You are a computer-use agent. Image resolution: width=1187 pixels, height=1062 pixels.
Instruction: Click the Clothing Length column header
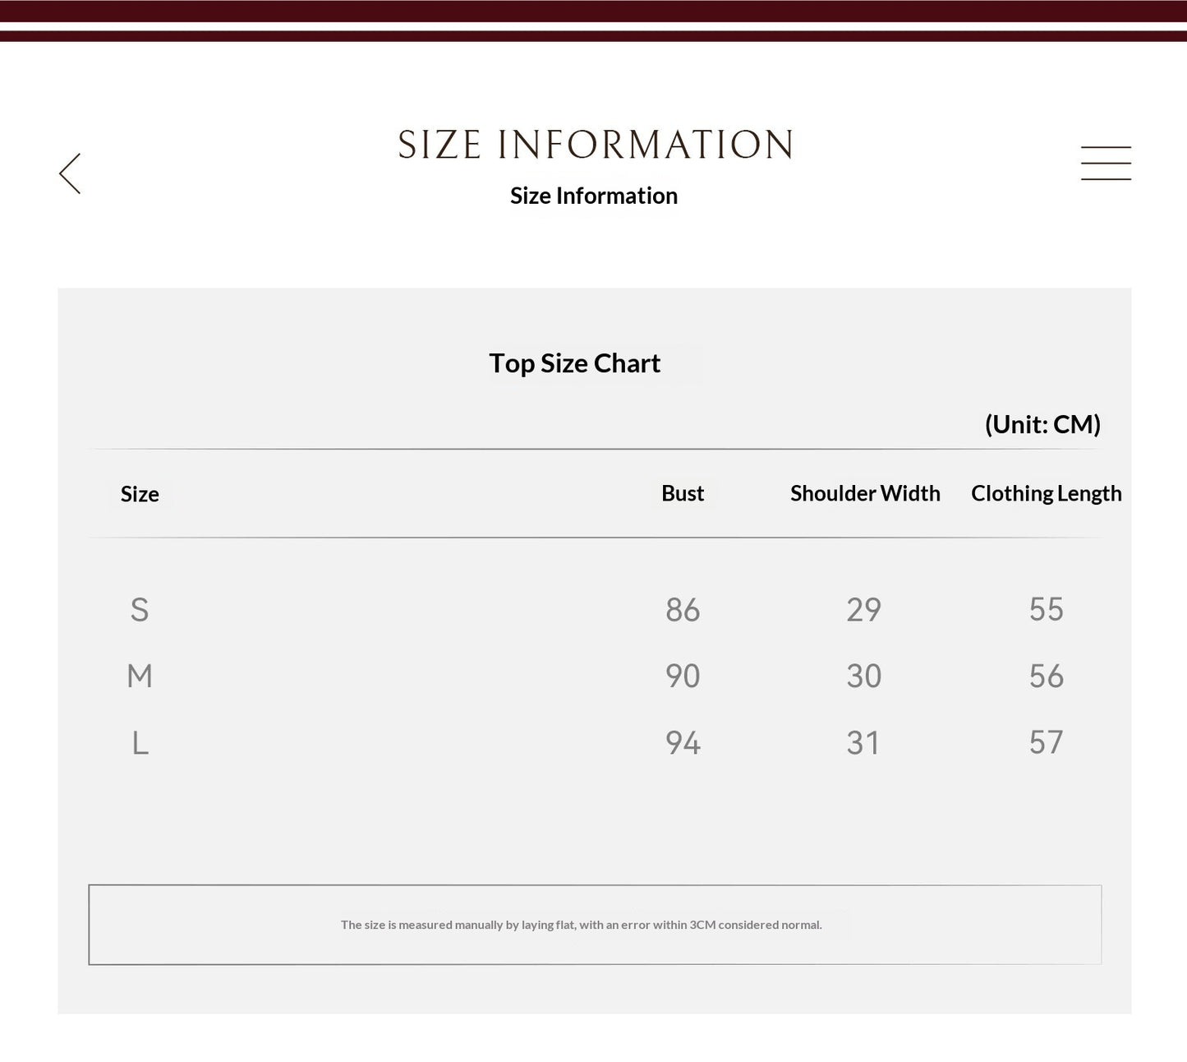pos(1047,493)
